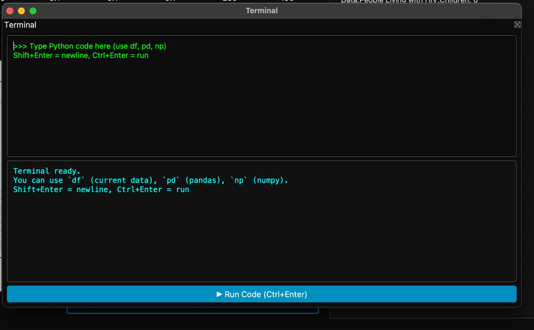Click the 'You can use `df`' output line
The image size is (534, 330).
150,180
